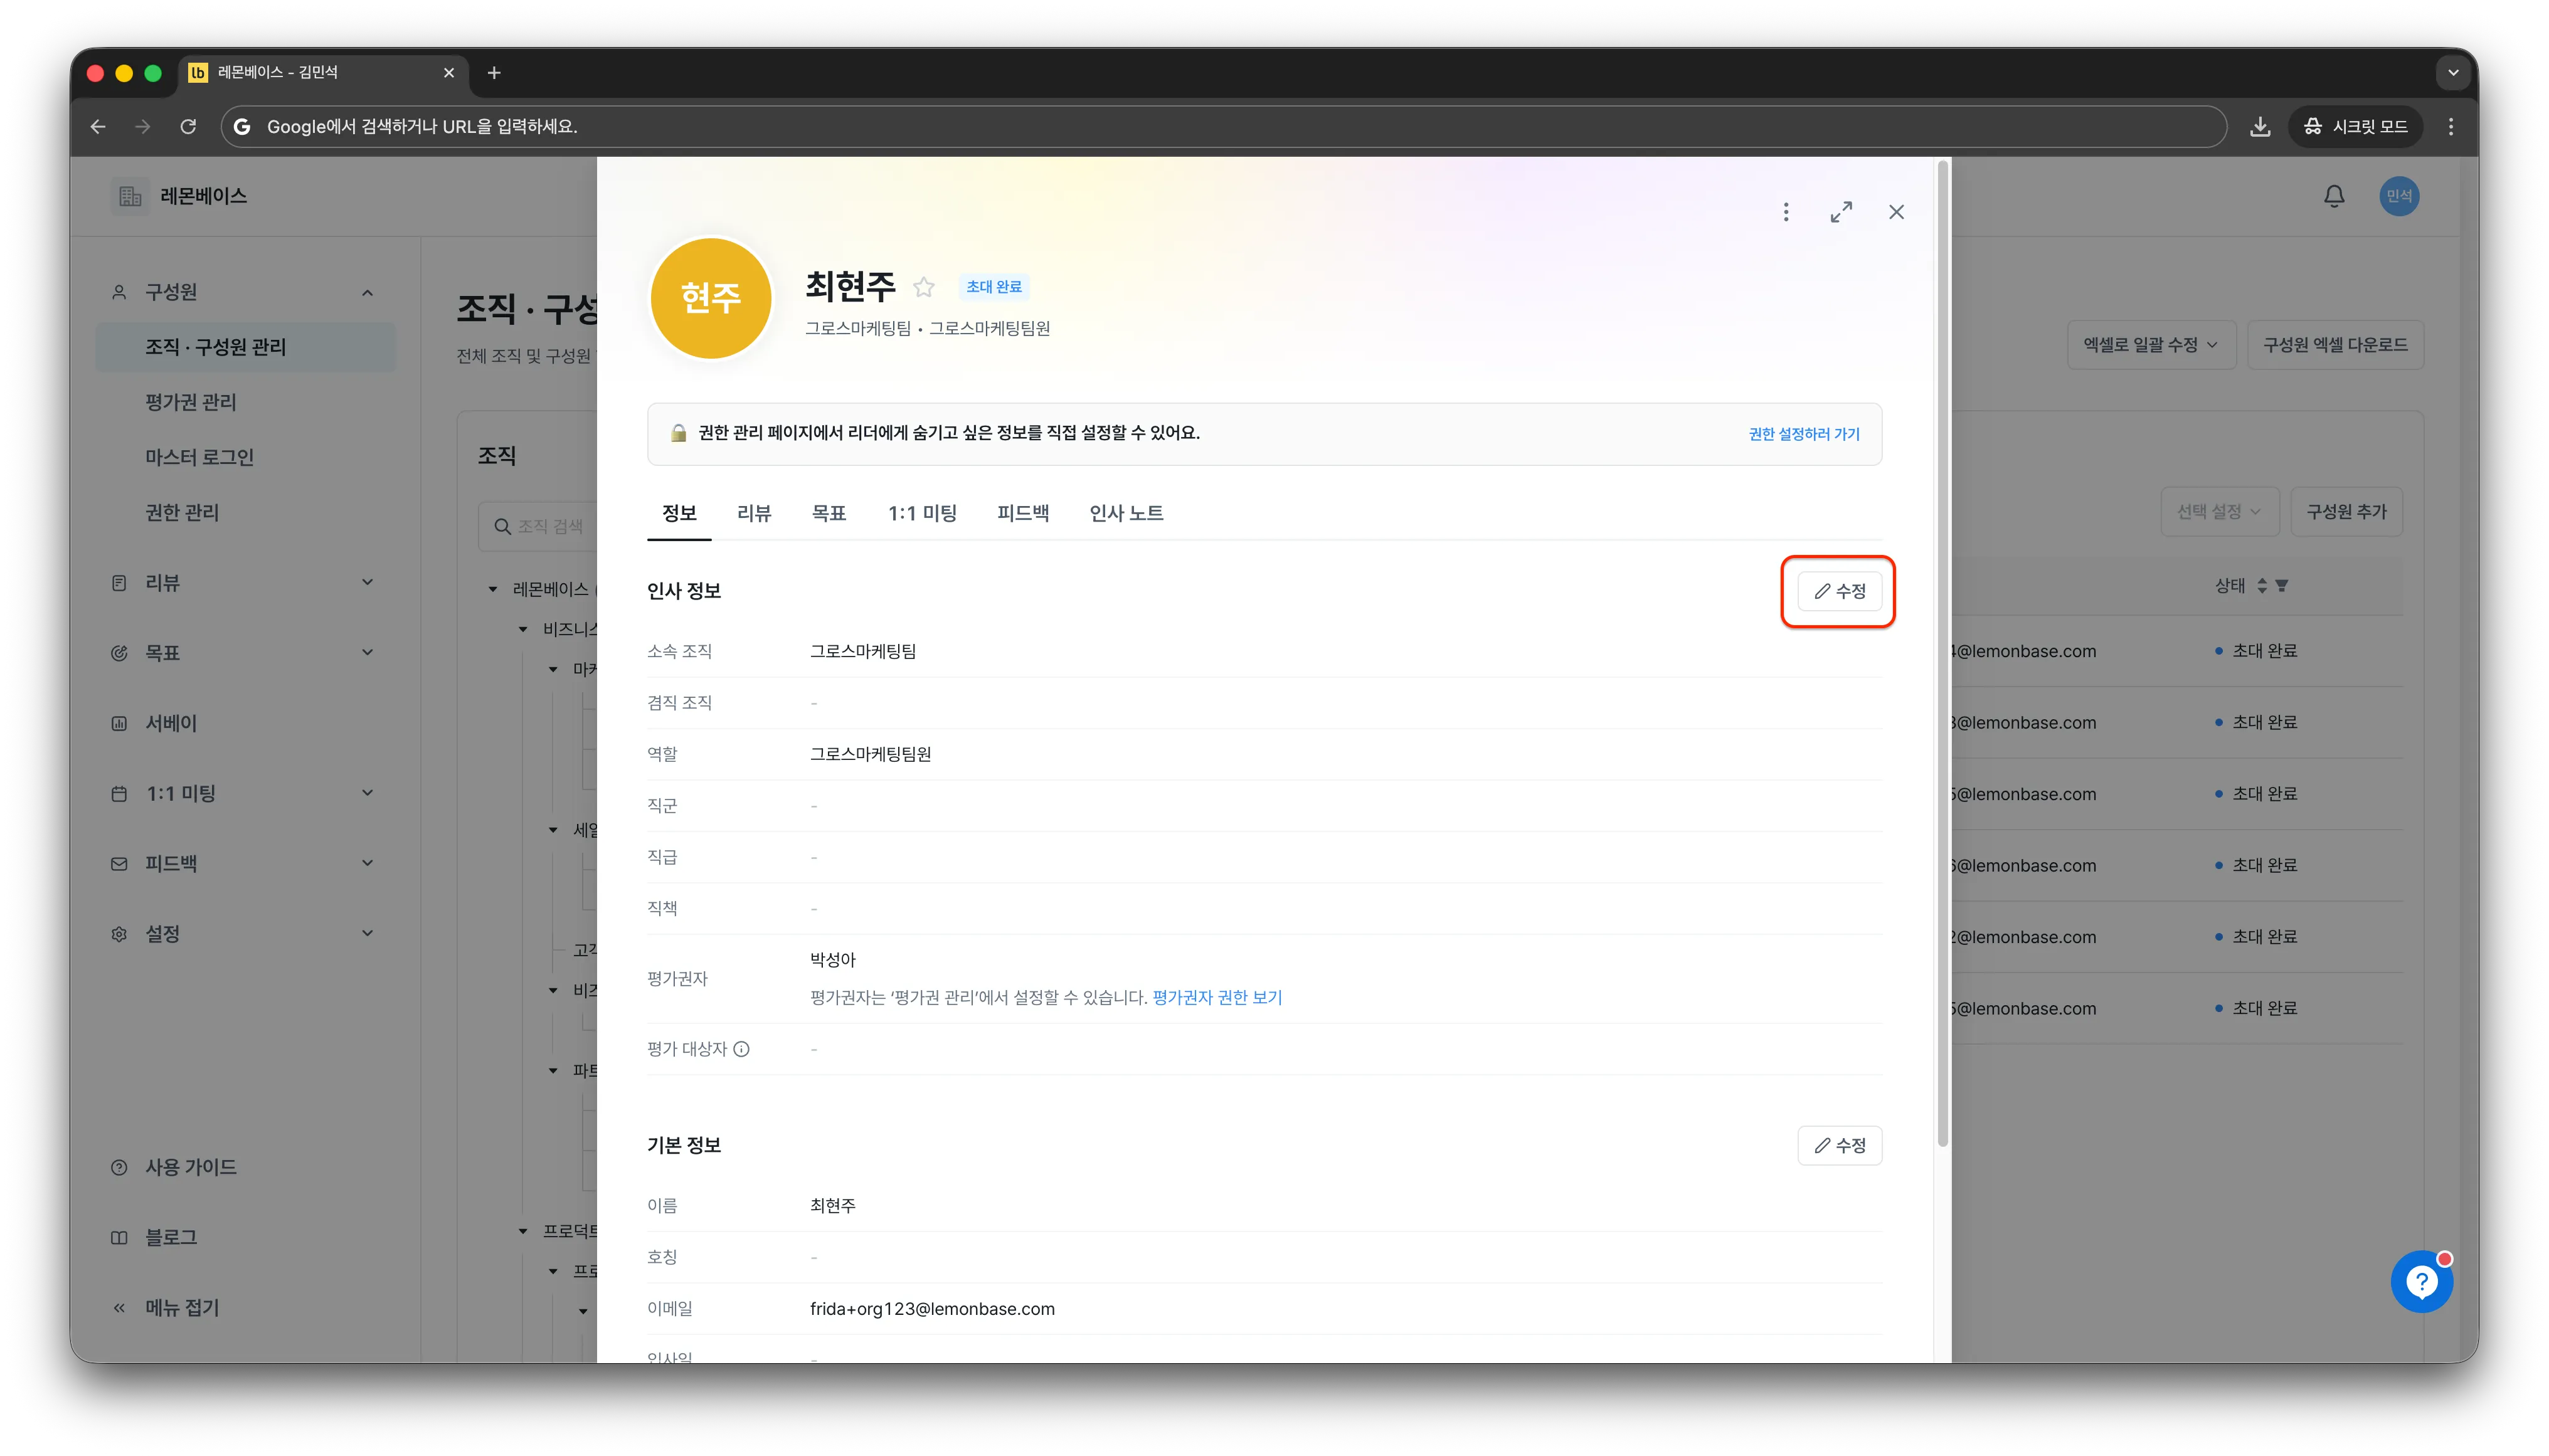
Task: Open the 평가권자 권한 보기 link
Action: [1216, 997]
